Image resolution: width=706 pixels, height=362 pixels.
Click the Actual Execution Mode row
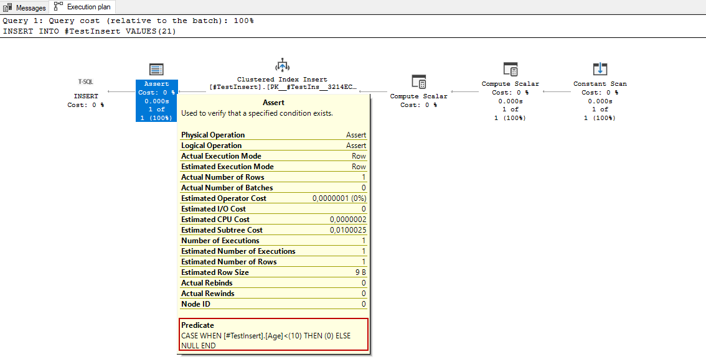pos(274,156)
